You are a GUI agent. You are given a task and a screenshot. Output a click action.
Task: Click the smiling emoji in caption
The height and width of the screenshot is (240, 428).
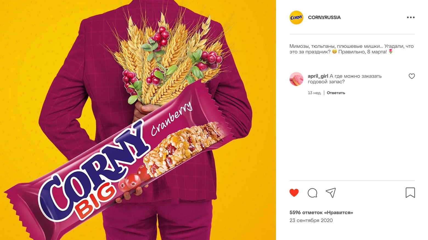pyautogui.click(x=334, y=52)
